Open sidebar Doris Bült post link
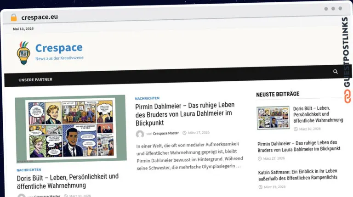 click(318, 114)
